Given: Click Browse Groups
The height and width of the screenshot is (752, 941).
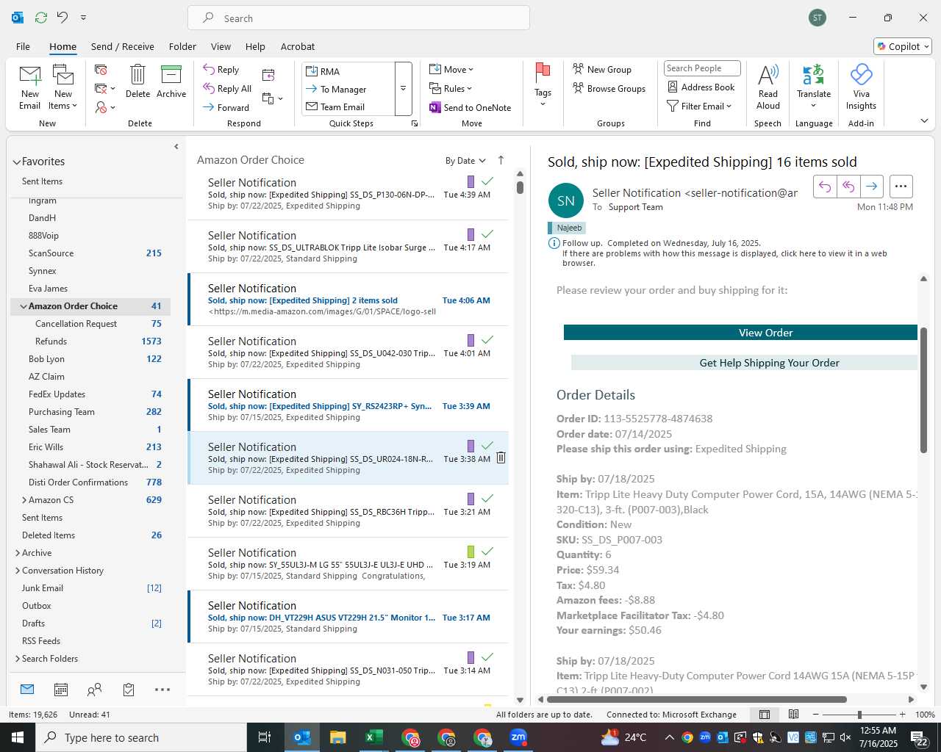Looking at the screenshot, I should tap(609, 89).
